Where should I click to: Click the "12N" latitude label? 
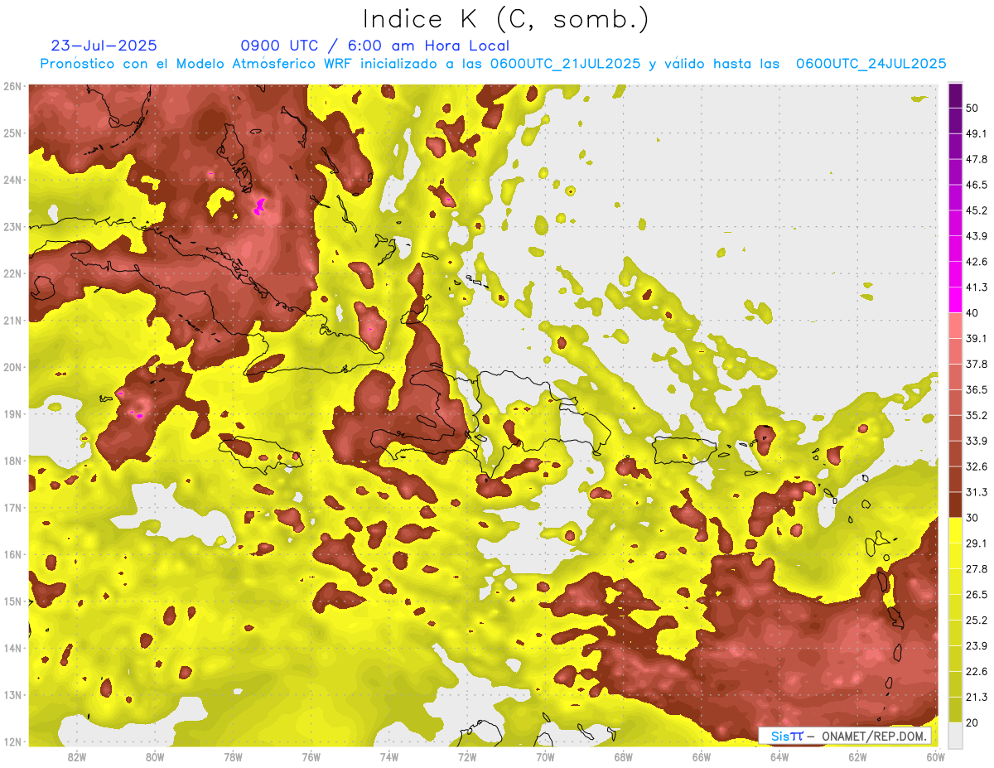[x=12, y=741]
